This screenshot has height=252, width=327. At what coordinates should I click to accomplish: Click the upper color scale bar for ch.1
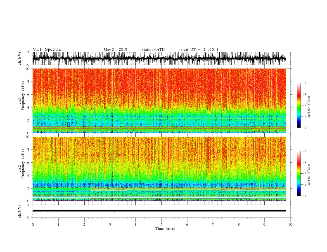coord(299,105)
